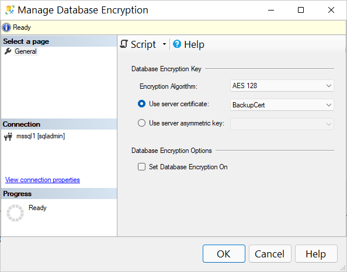
Task: Maximize the dialog window
Action: 301,10
